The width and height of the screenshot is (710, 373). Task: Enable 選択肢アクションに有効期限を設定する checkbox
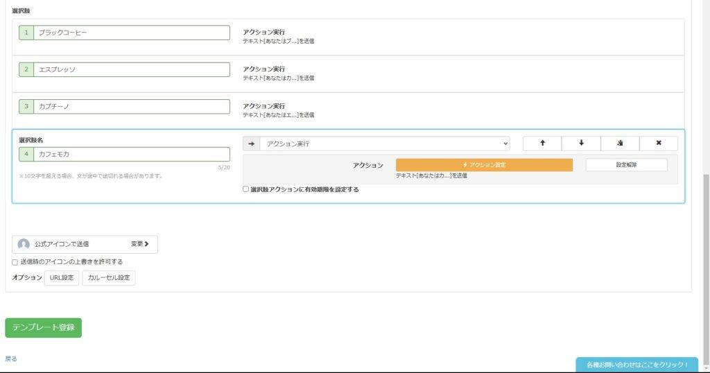(x=246, y=189)
